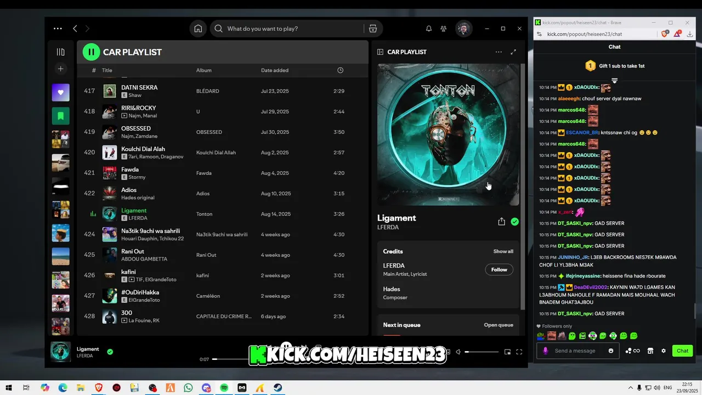This screenshot has height=395, width=702.
Task: Sort by the duration clock icon column
Action: [x=340, y=70]
